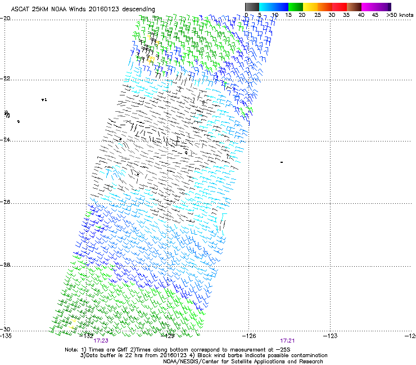Click the '25' legend tick label
The width and height of the screenshot is (416, 365).
click(x=318, y=15)
